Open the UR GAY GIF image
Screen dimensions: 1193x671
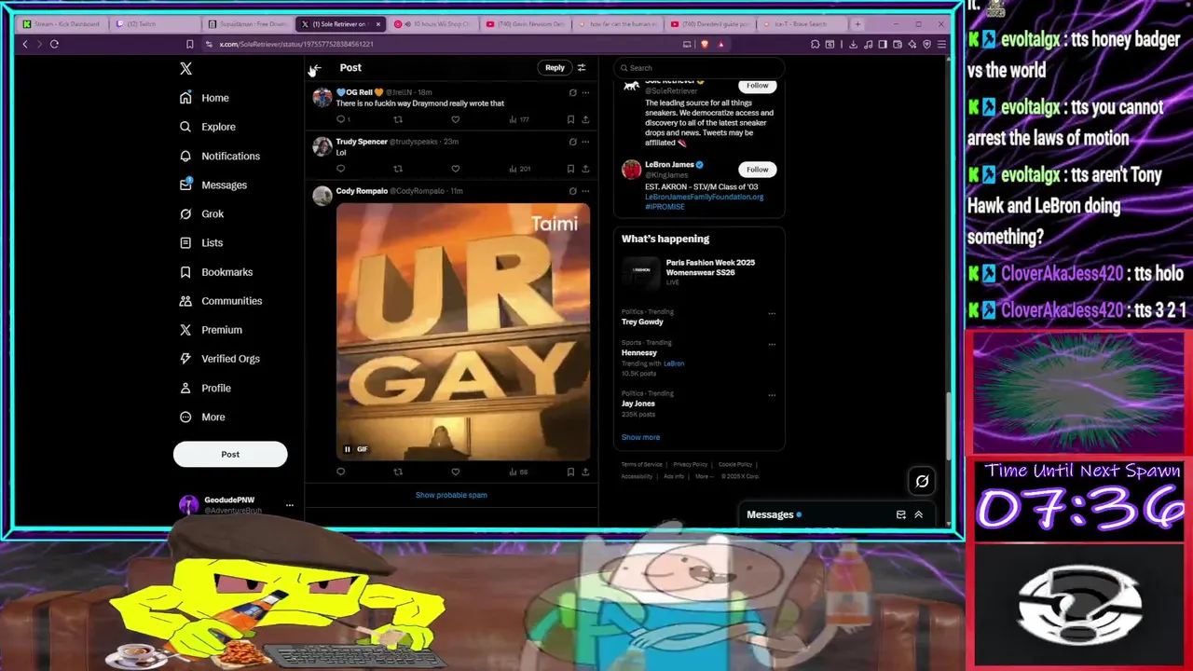point(463,332)
